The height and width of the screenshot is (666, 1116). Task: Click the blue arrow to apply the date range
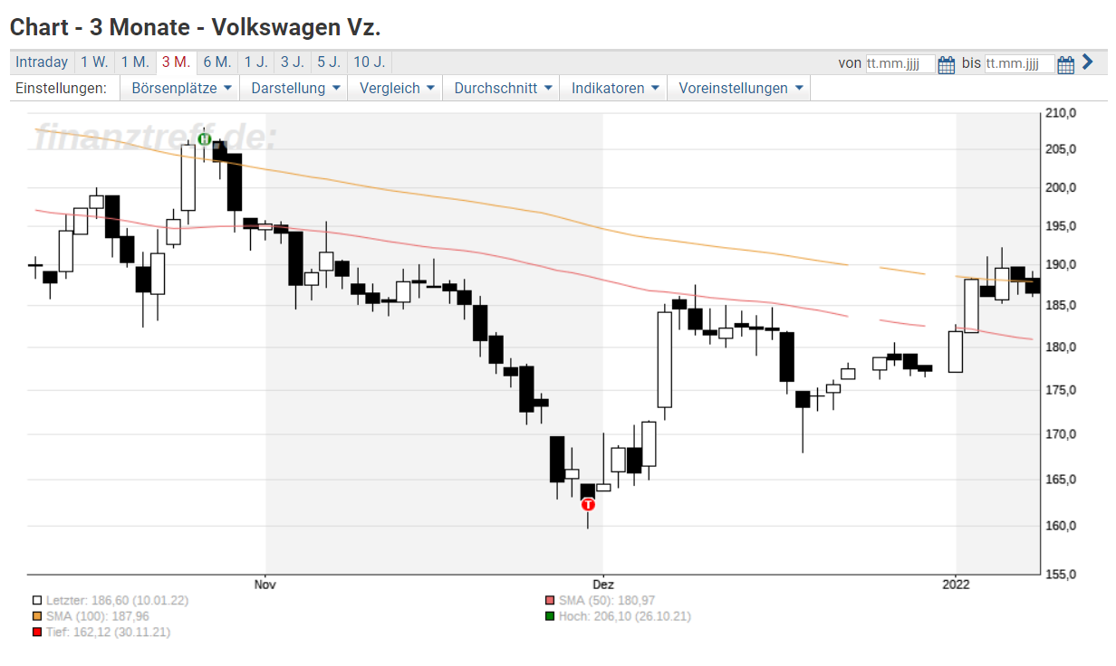[x=1088, y=62]
